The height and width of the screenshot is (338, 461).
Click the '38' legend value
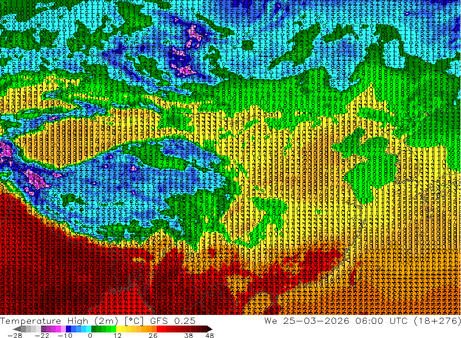pyautogui.click(x=189, y=335)
